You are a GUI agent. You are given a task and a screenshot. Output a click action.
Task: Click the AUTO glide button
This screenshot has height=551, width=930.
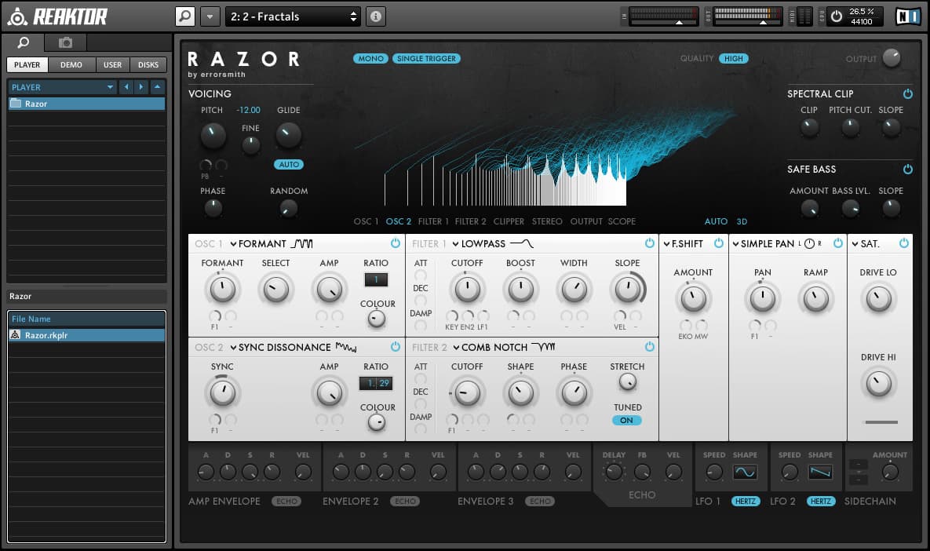[288, 165]
